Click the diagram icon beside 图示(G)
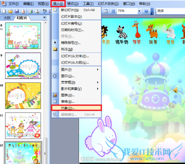This screenshot has width=185, height=164. pos(55,76)
